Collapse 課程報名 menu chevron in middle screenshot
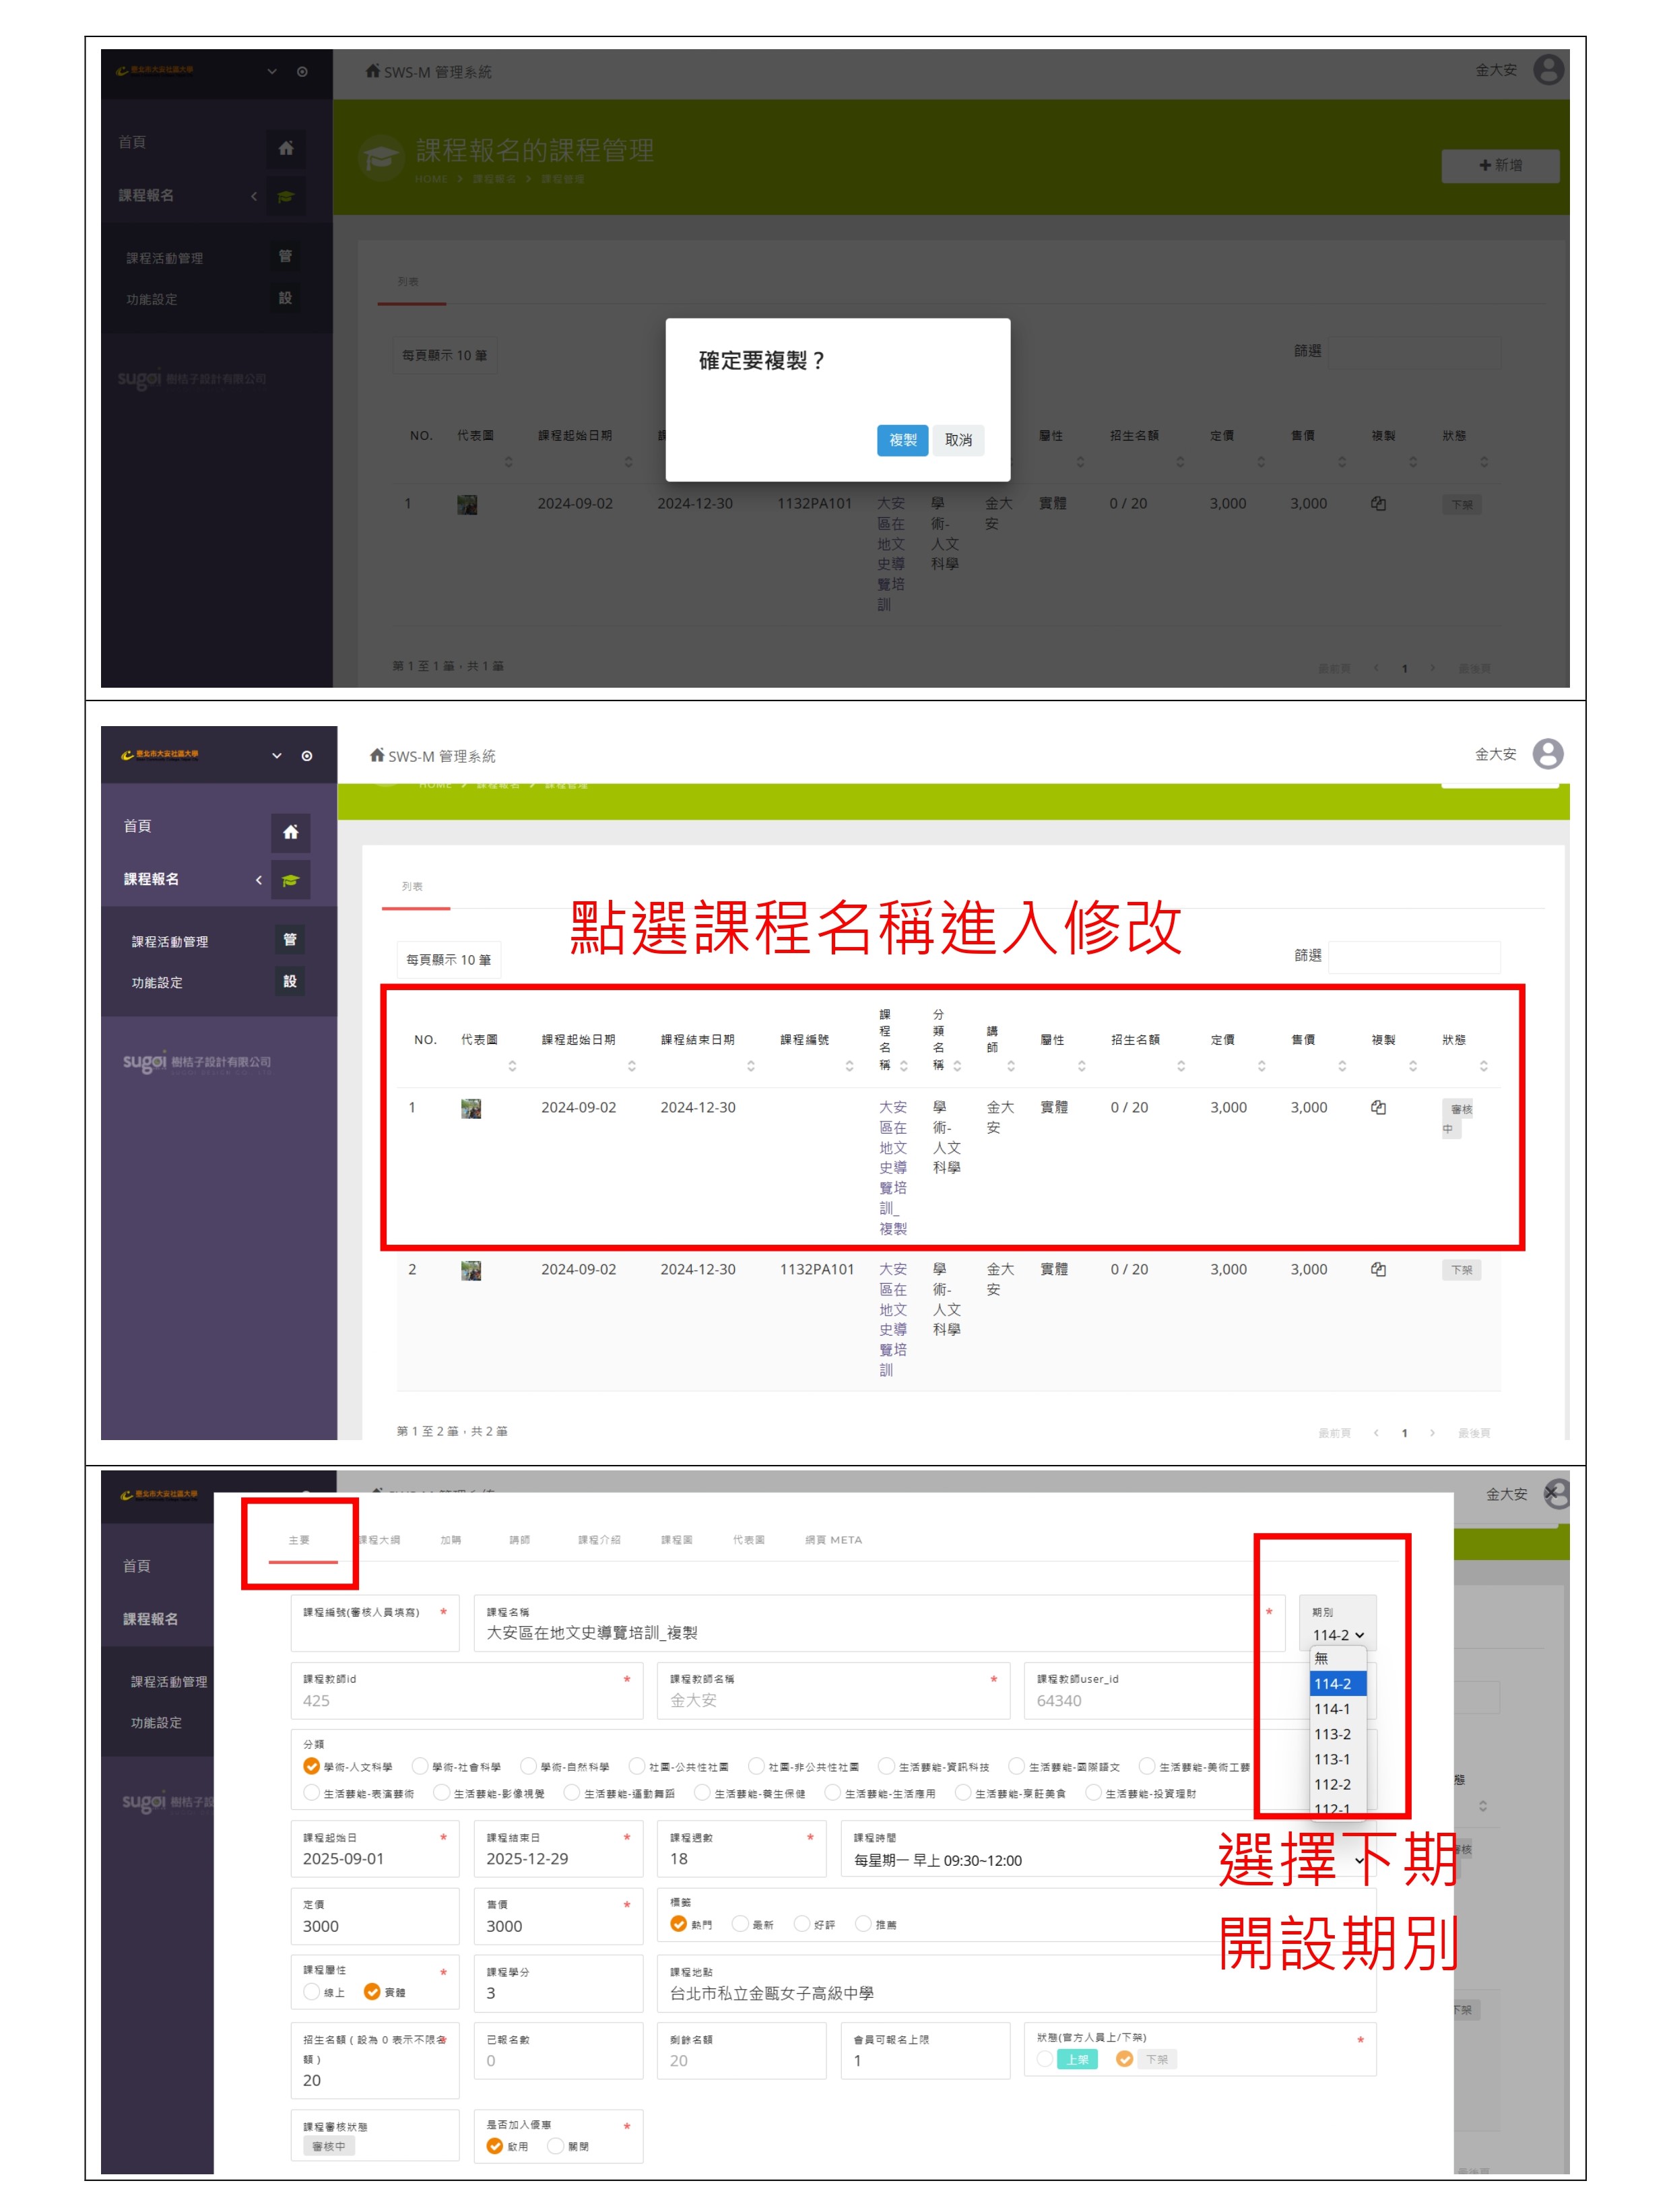This screenshot has width=1671, height=2212. (259, 880)
